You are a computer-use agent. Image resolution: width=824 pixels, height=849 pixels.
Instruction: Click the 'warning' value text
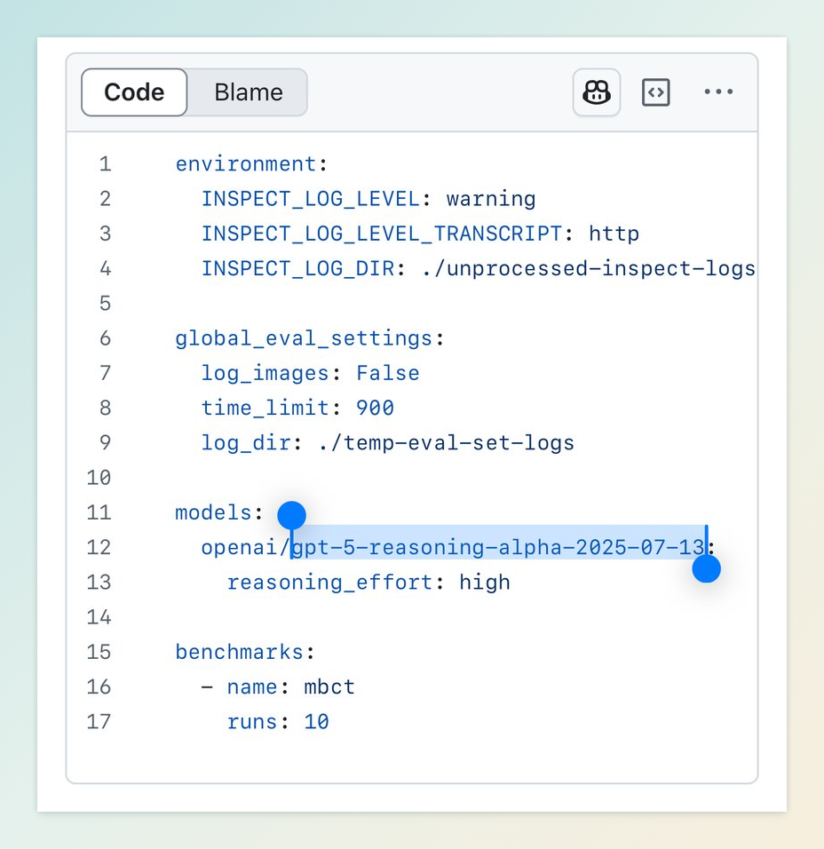pyautogui.click(x=491, y=199)
